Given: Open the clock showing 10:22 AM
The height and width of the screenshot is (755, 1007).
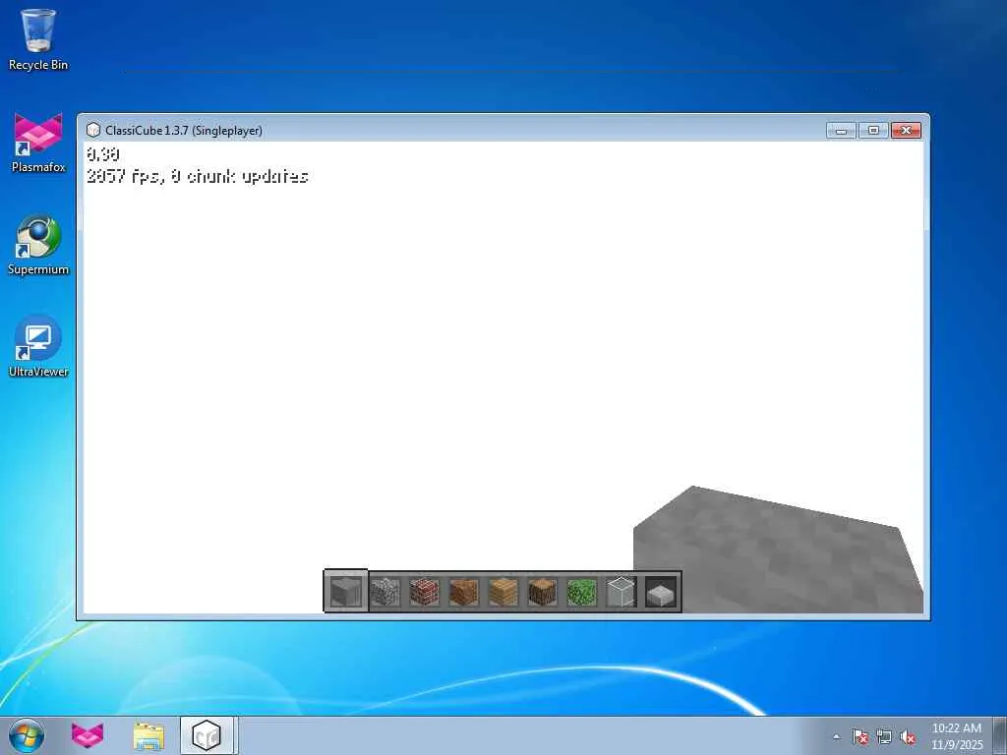Looking at the screenshot, I should [957, 735].
